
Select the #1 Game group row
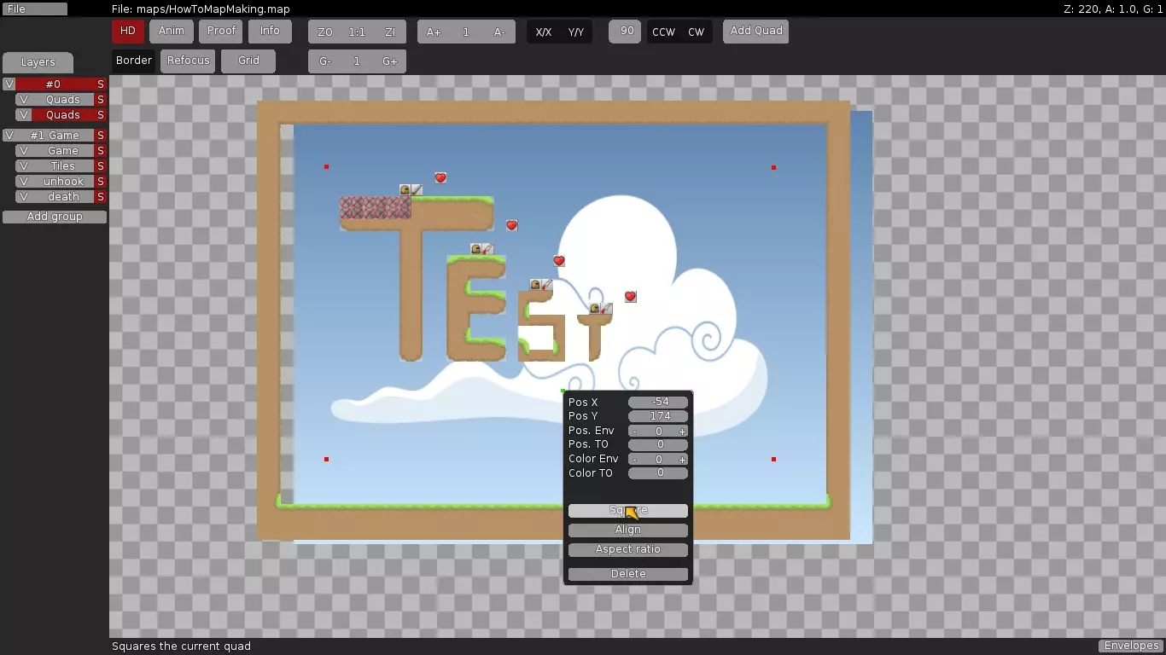[x=55, y=136]
